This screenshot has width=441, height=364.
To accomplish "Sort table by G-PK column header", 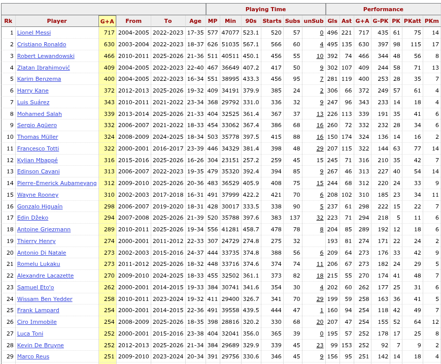I will pos(381,21).
